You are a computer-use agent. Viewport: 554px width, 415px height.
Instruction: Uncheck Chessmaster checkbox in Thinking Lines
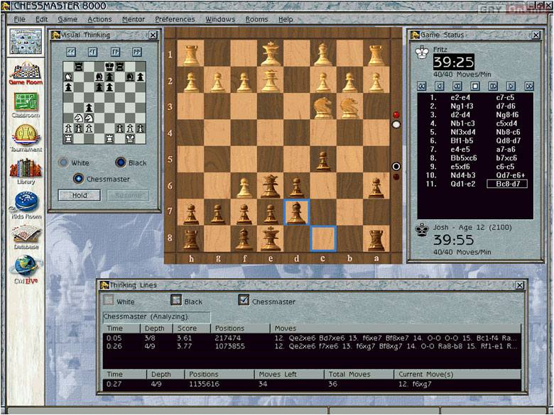(244, 300)
